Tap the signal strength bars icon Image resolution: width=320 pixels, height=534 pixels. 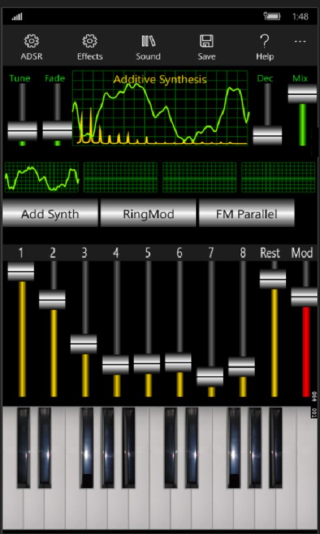[x=17, y=17]
